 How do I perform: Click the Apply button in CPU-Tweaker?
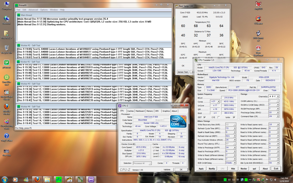[x=201, y=169]
